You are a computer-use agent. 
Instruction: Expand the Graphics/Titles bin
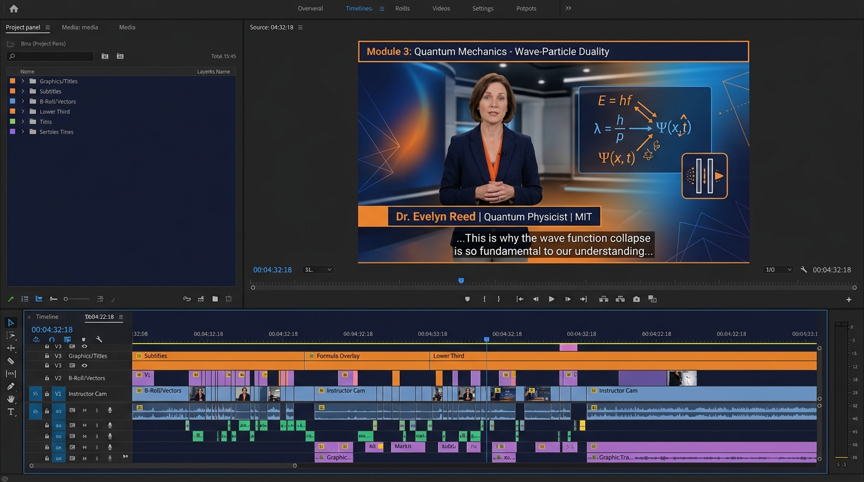click(23, 81)
